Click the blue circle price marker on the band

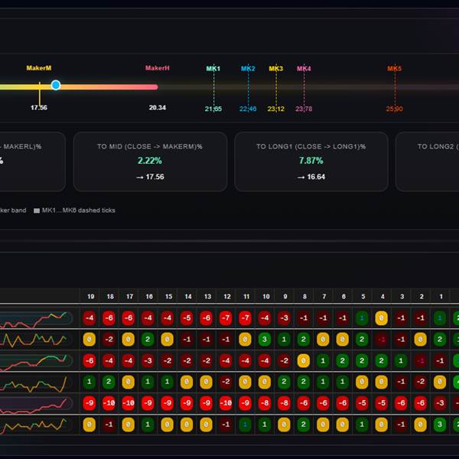point(56,85)
